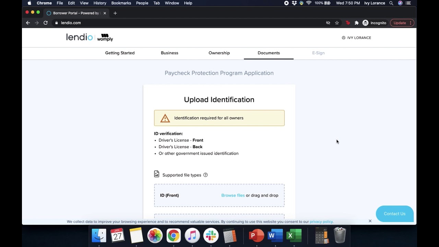Click the supported file types document icon

157,174
